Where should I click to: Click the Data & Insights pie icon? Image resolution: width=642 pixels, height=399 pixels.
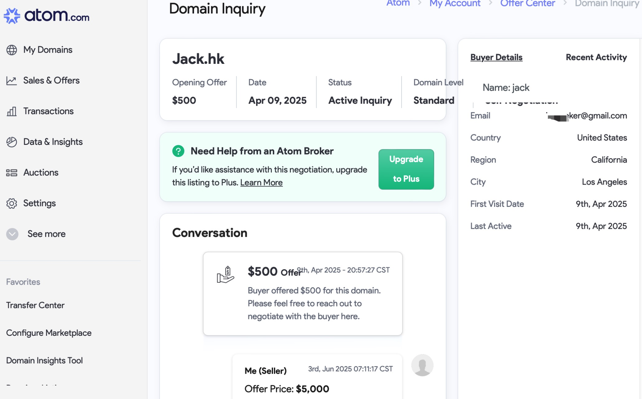pyautogui.click(x=12, y=142)
